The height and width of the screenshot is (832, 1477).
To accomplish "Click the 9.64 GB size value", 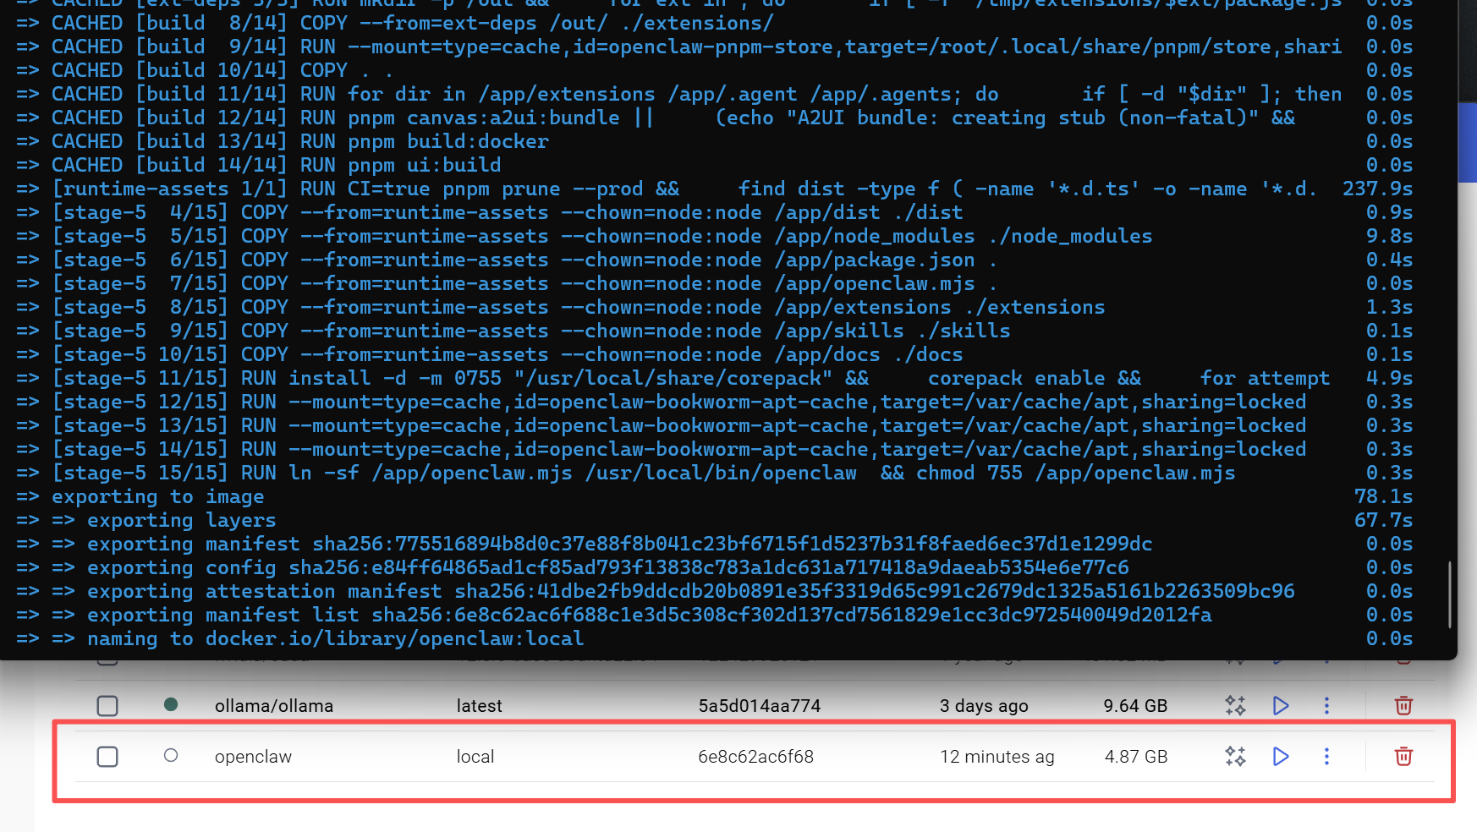I will point(1135,706).
